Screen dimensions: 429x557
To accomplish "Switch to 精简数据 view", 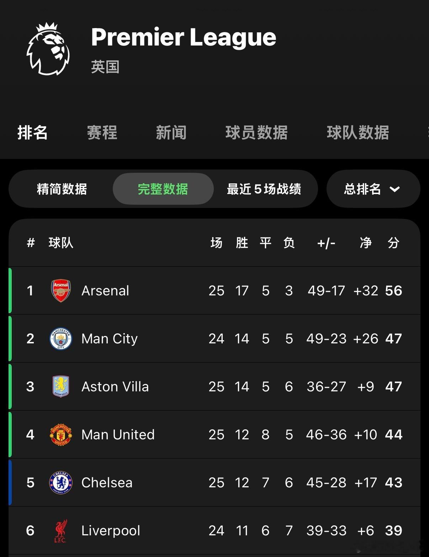I will click(62, 189).
